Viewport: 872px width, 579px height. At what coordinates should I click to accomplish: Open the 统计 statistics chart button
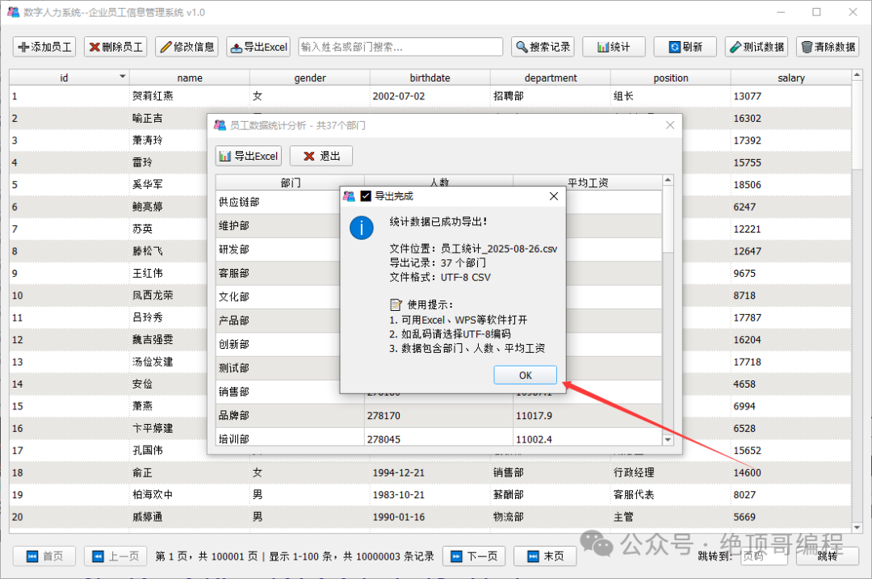(x=614, y=47)
